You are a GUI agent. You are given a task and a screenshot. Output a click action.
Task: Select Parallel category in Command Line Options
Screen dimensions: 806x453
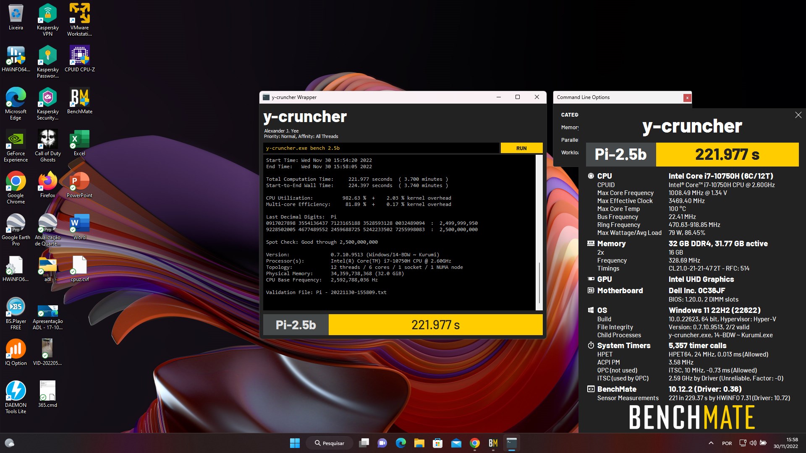[x=570, y=140]
